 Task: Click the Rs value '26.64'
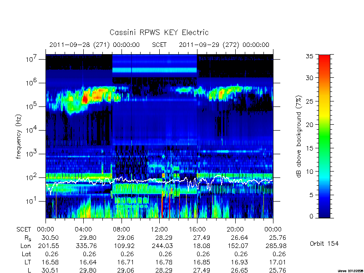[x=240, y=238]
